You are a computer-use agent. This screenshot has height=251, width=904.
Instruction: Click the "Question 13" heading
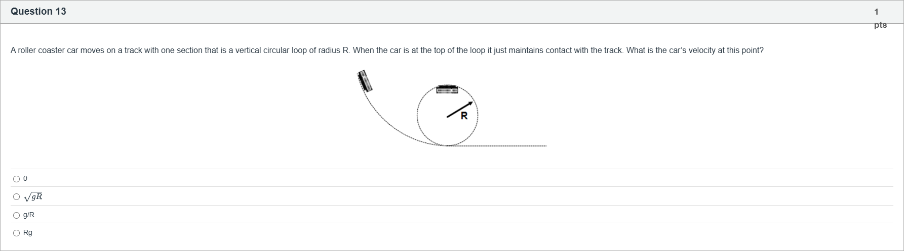pos(38,12)
